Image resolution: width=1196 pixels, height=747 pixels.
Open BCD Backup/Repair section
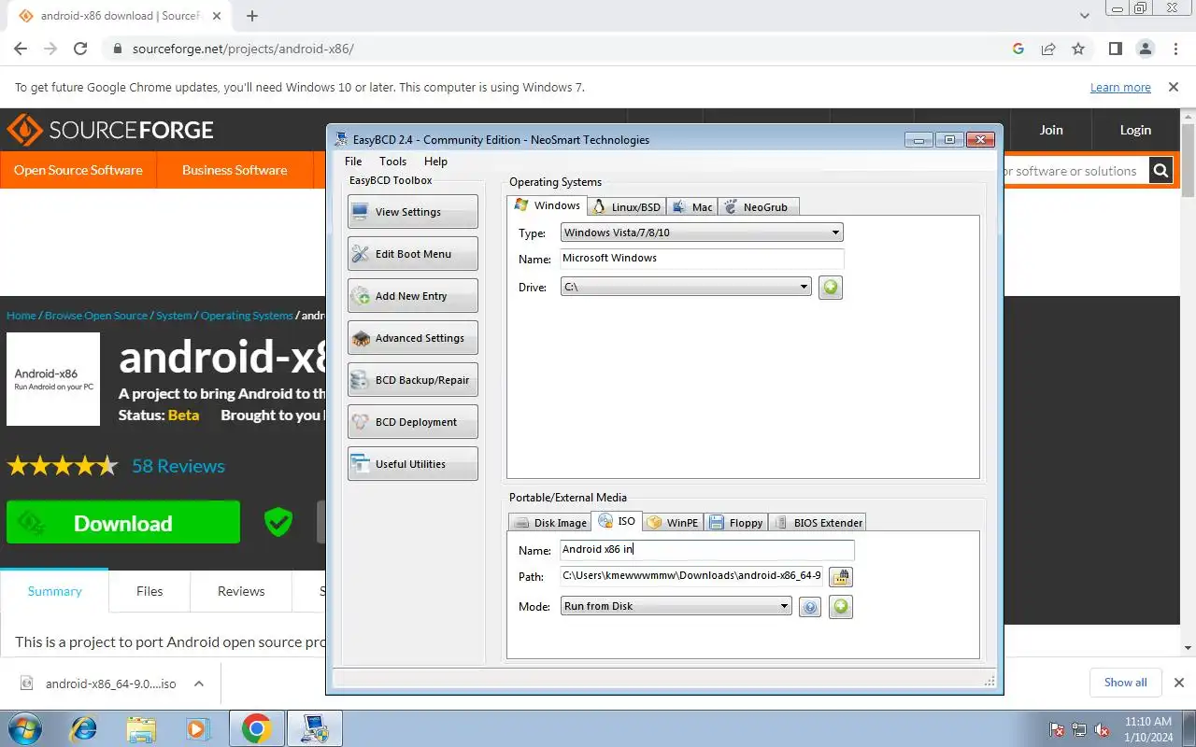pyautogui.click(x=412, y=380)
